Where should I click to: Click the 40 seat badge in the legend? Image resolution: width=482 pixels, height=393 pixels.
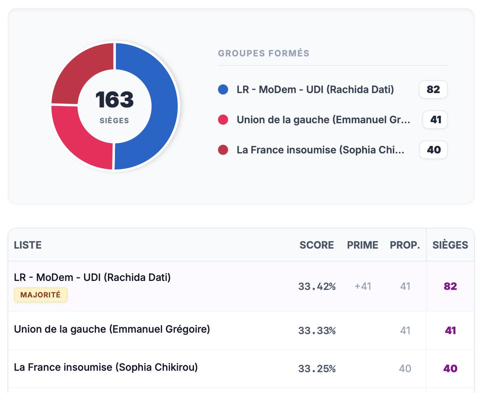tap(433, 150)
